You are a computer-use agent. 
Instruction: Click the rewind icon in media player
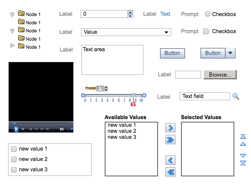coord(36,129)
